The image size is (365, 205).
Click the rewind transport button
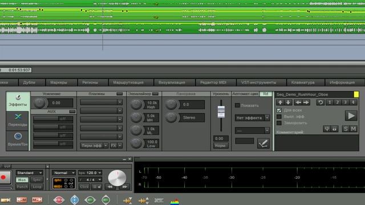pos(110,186)
